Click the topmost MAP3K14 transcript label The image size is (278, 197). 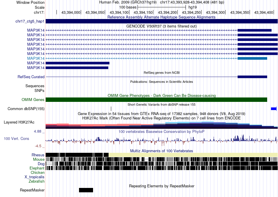(x=36, y=30)
